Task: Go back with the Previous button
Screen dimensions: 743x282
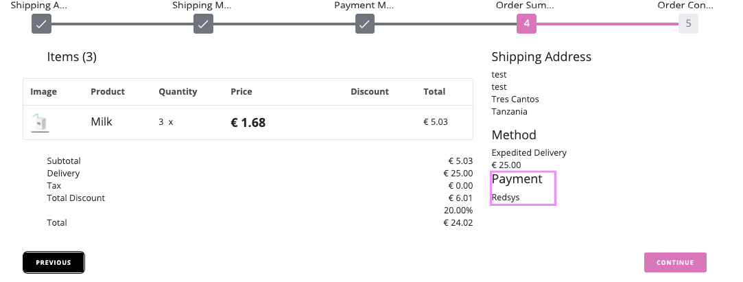Action: 54,263
